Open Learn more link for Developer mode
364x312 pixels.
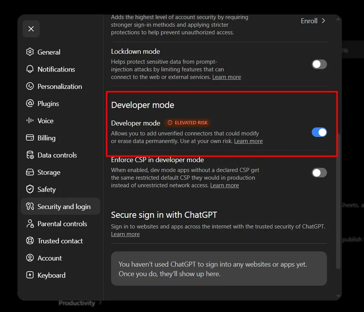click(x=248, y=141)
